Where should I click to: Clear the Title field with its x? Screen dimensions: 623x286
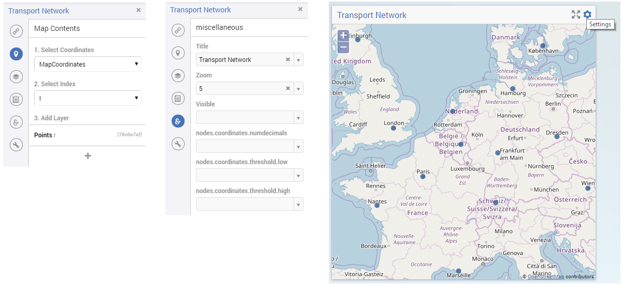[288, 59]
